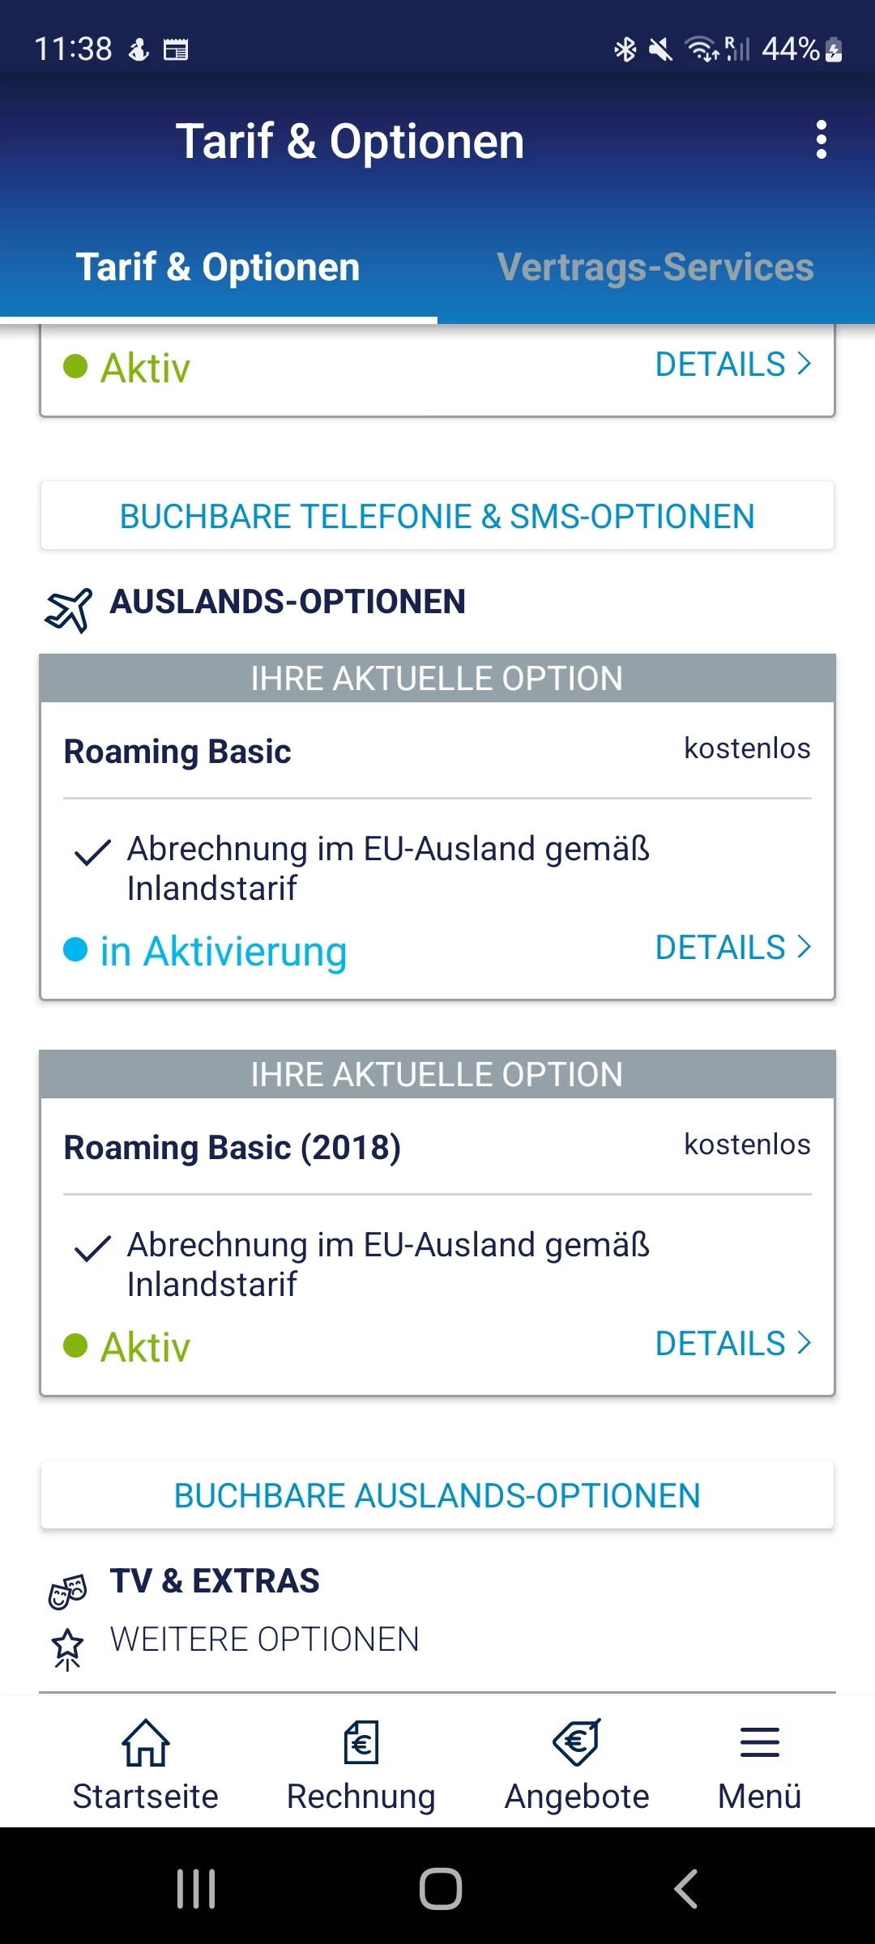Open Rechnung via the euro bill icon
875x1944 pixels.
361,1743
